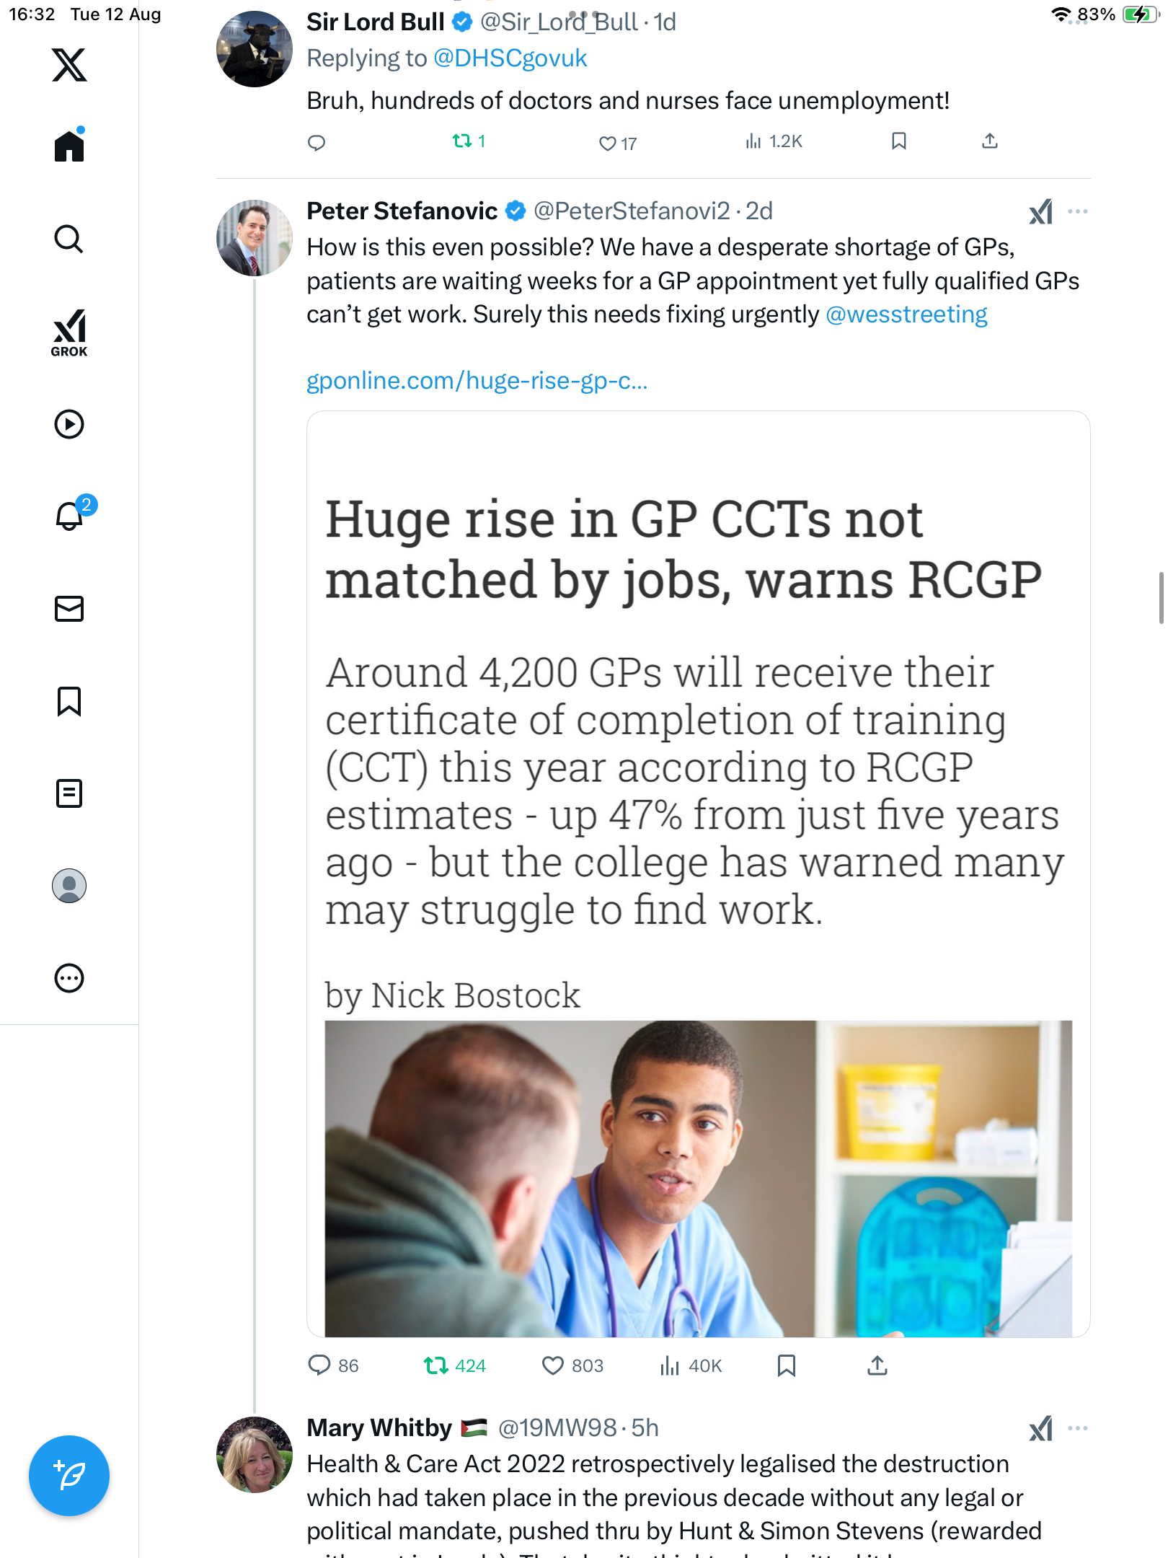Tap the compose new post button

(x=69, y=1476)
